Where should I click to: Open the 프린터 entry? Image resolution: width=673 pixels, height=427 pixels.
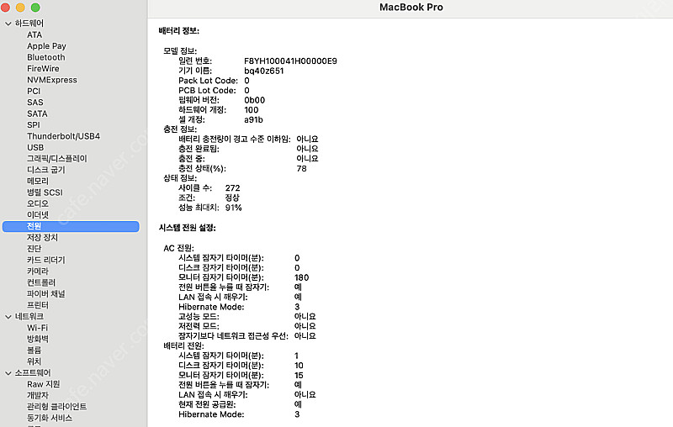tap(38, 305)
